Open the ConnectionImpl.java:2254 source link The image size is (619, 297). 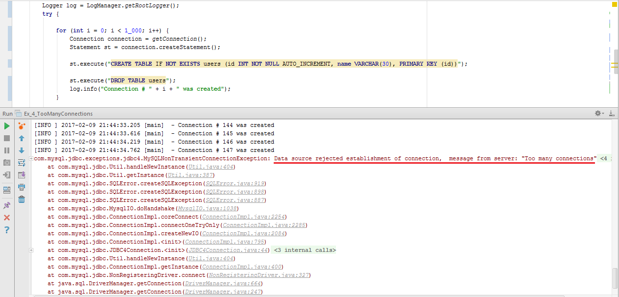[x=244, y=217]
